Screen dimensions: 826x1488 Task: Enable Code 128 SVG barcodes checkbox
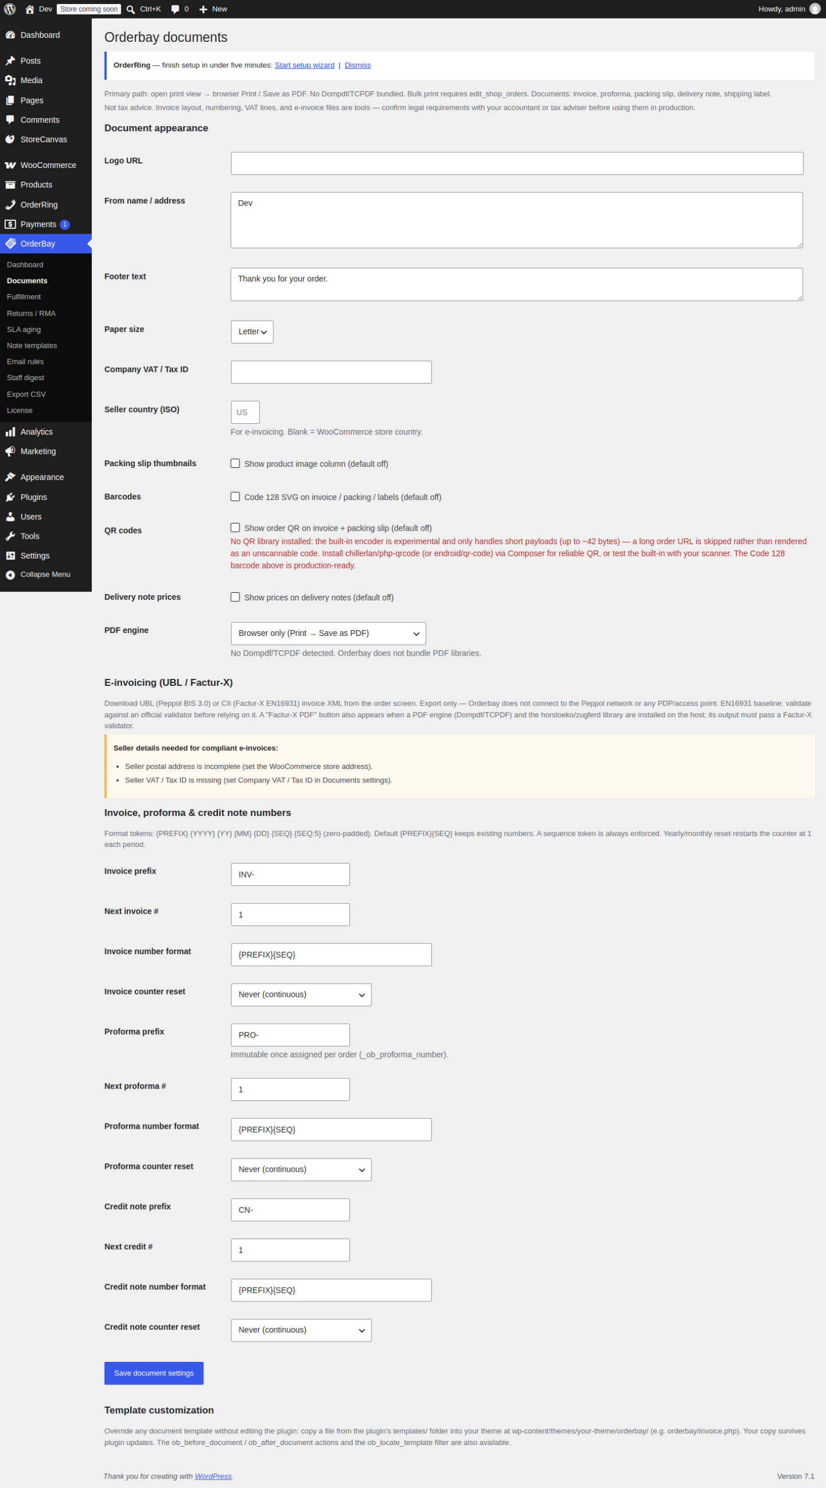[x=235, y=497]
